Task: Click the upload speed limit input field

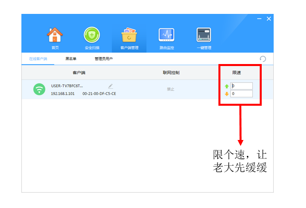Action: (242, 86)
